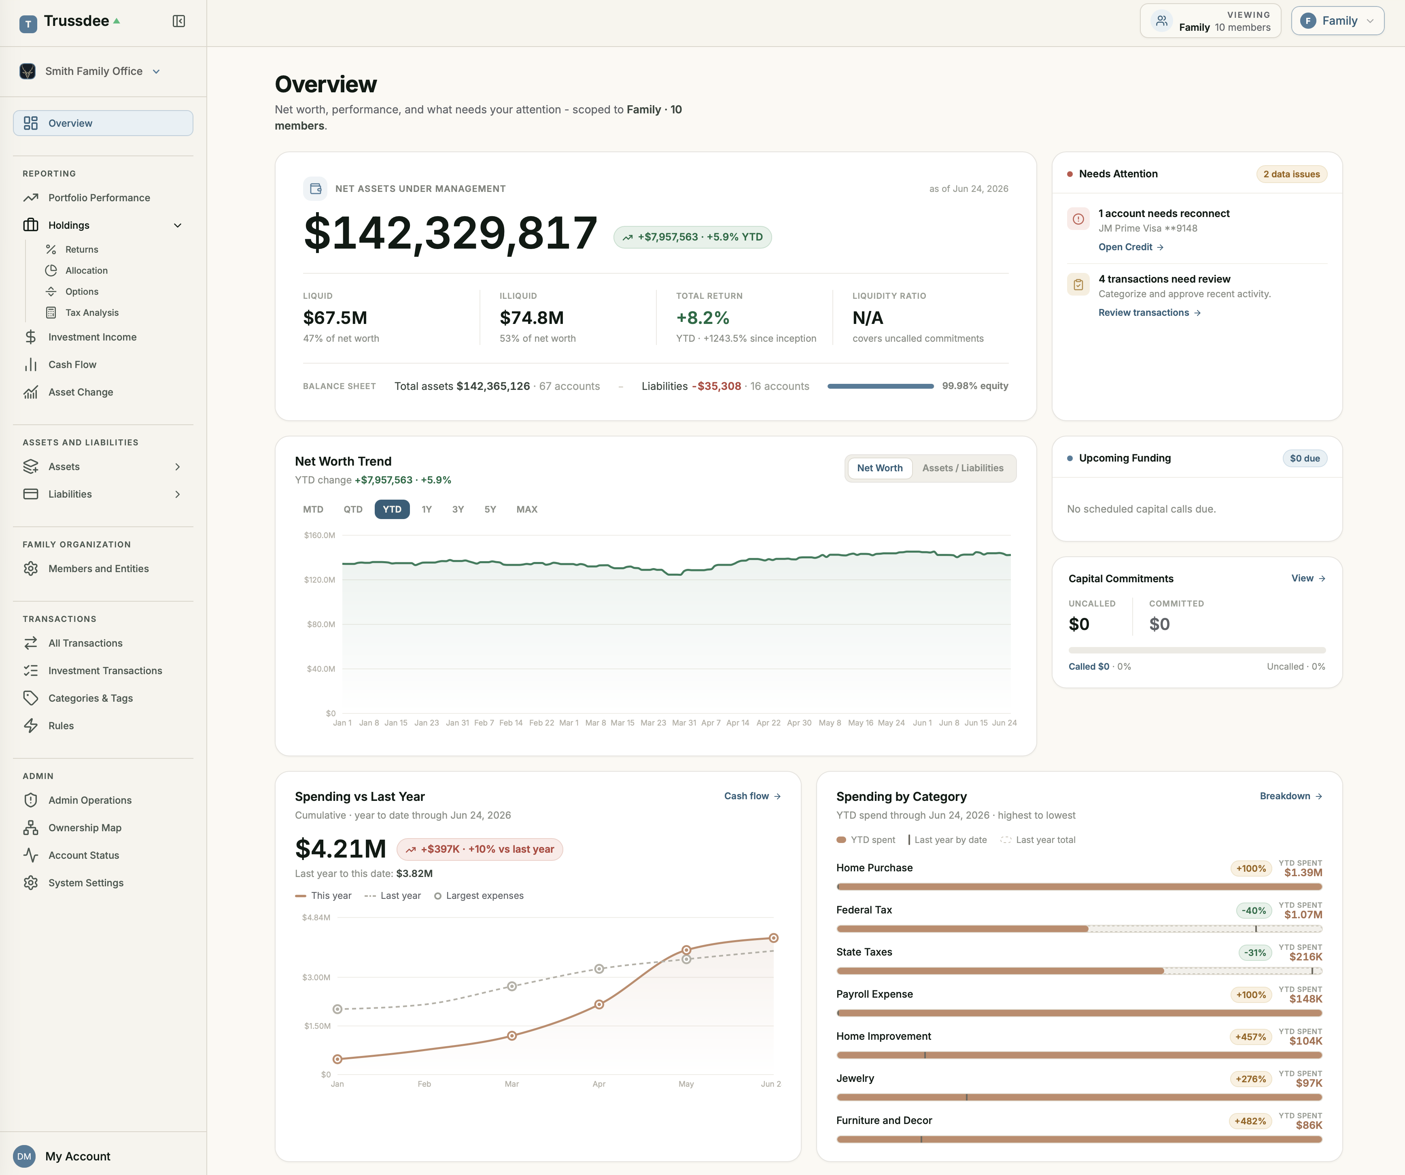Go to Portfolio Performance
Viewport: 1405px width, 1175px height.
coord(103,198)
